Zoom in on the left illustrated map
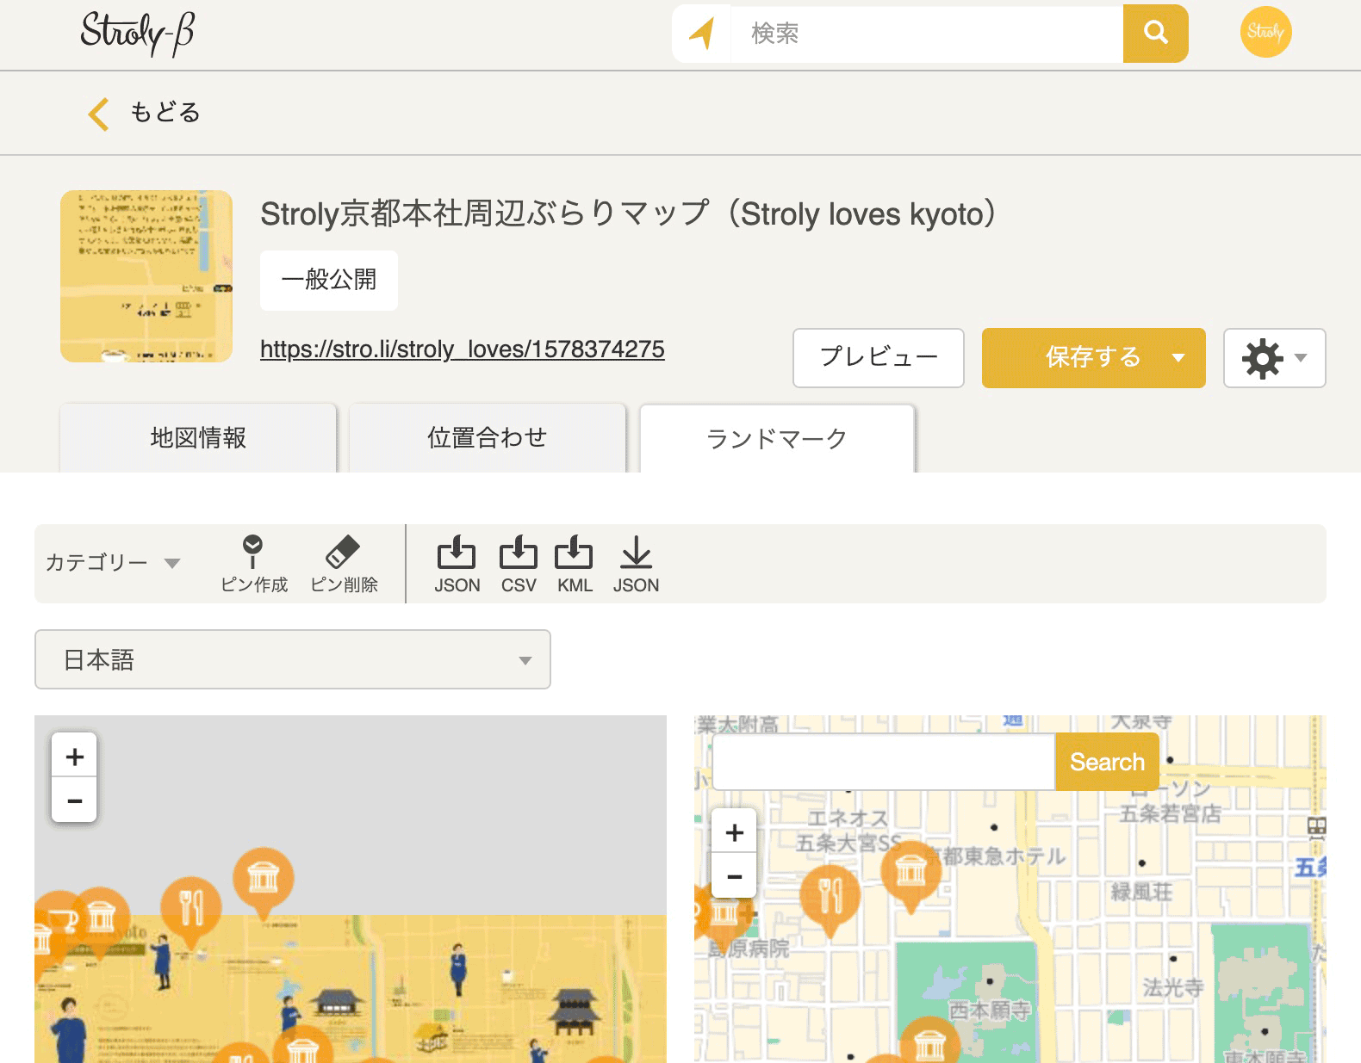1361x1063 pixels. tap(75, 757)
